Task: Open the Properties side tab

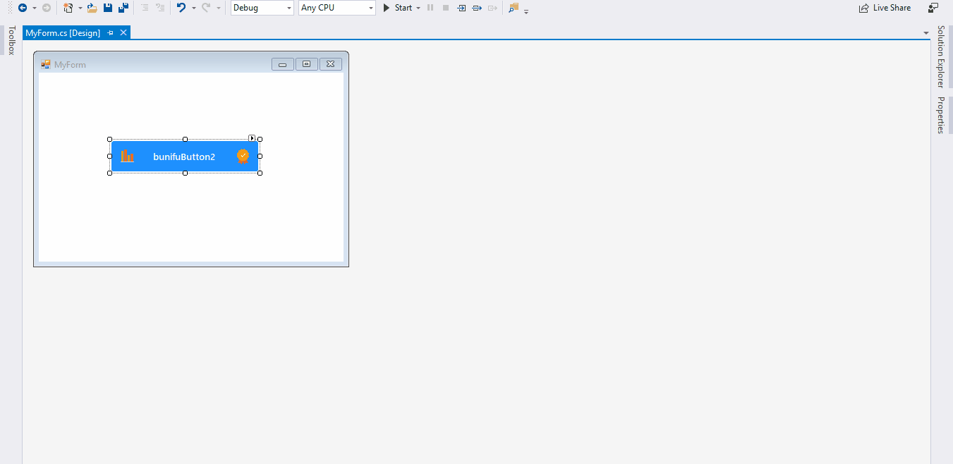Action: point(941,115)
